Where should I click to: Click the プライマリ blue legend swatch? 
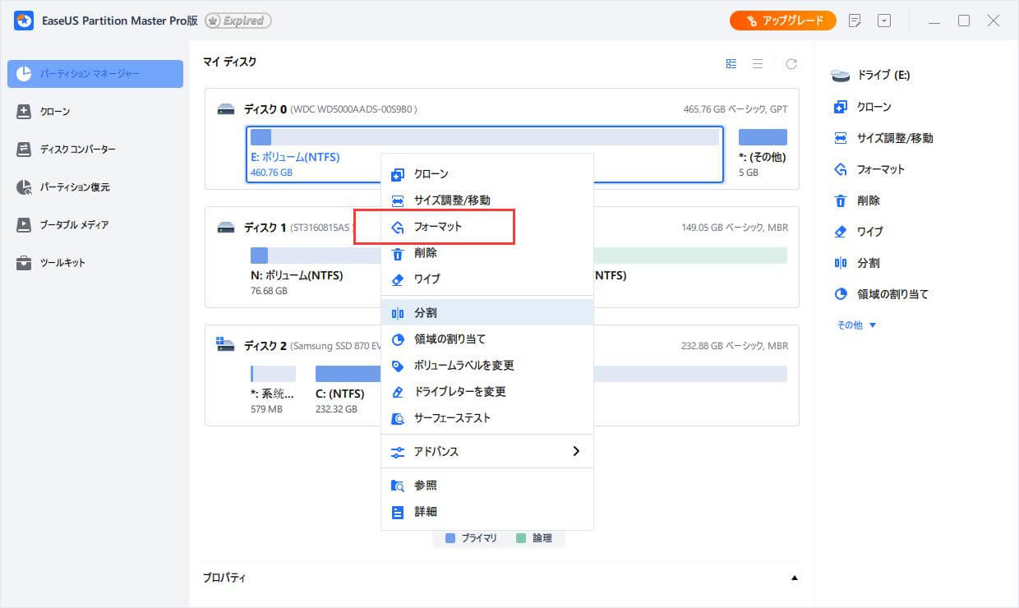450,538
